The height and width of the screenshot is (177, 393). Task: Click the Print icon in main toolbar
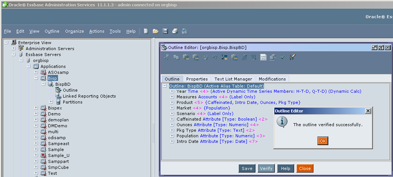pos(175,31)
